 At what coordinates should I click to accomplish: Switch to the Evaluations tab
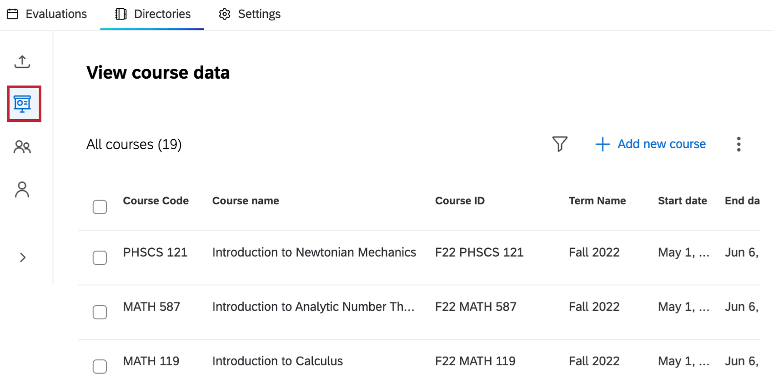pos(47,14)
